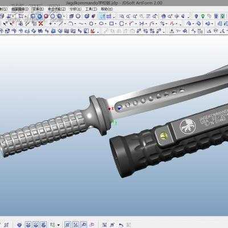This screenshot has width=228, height=228.
Task: Open the 工具(T) menu
Action: tap(91, 9)
